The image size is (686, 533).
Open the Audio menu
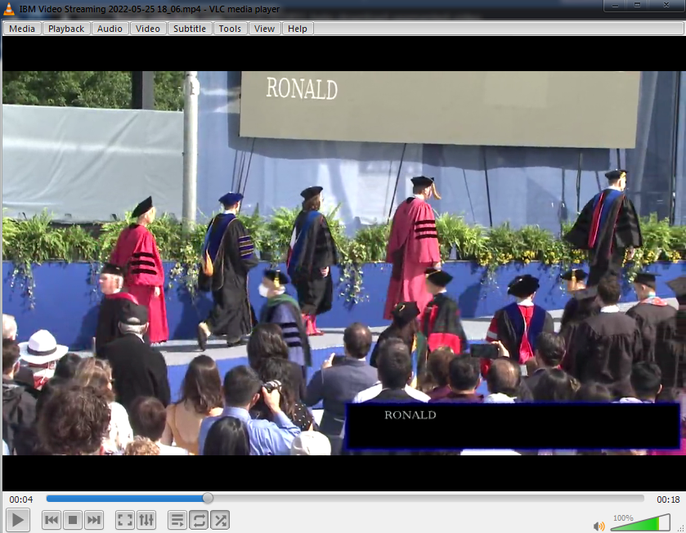110,29
